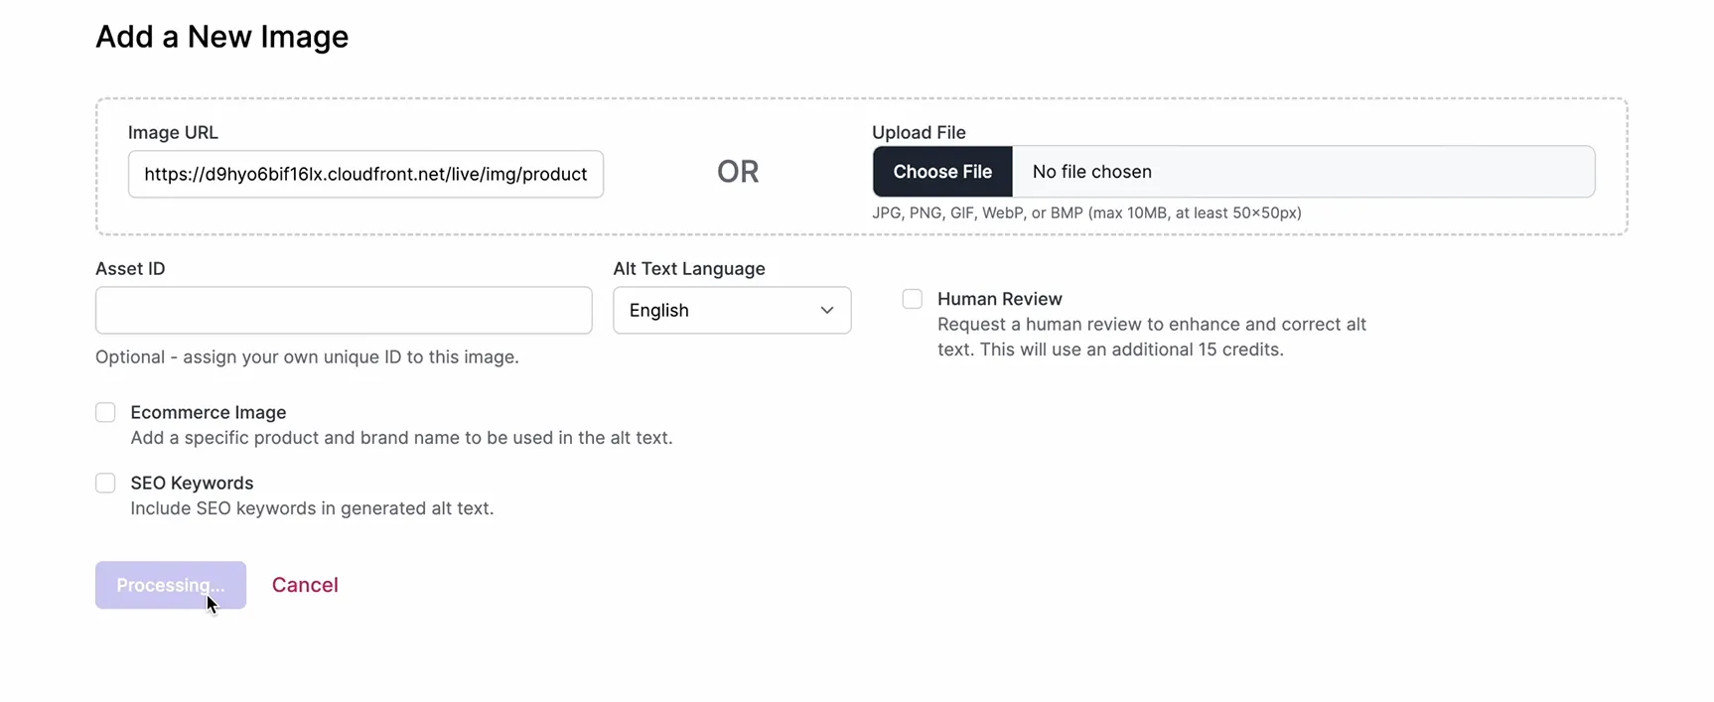Click the Ecommerce Image label

[x=208, y=412]
